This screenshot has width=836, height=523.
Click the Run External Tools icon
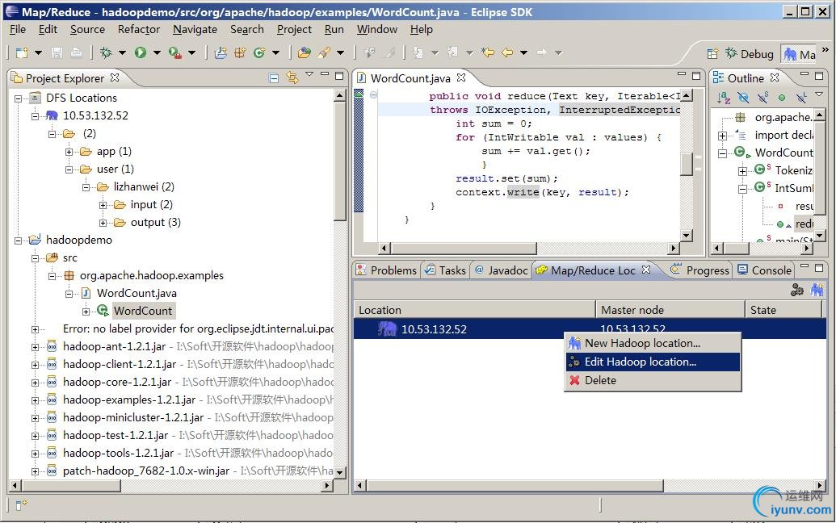pos(175,52)
